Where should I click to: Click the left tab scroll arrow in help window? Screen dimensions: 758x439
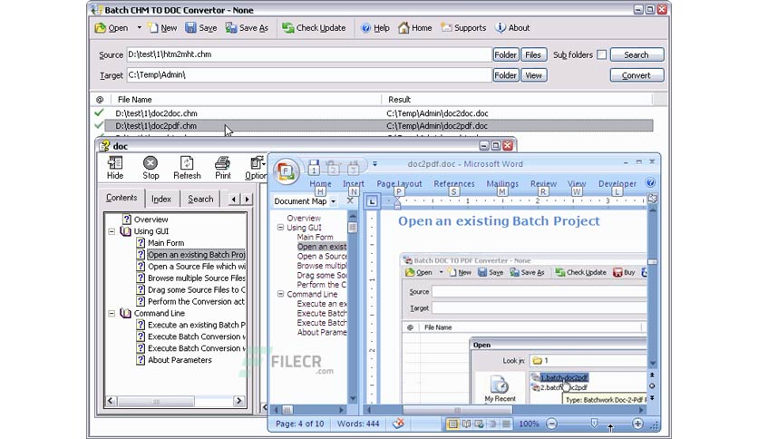pos(234,199)
